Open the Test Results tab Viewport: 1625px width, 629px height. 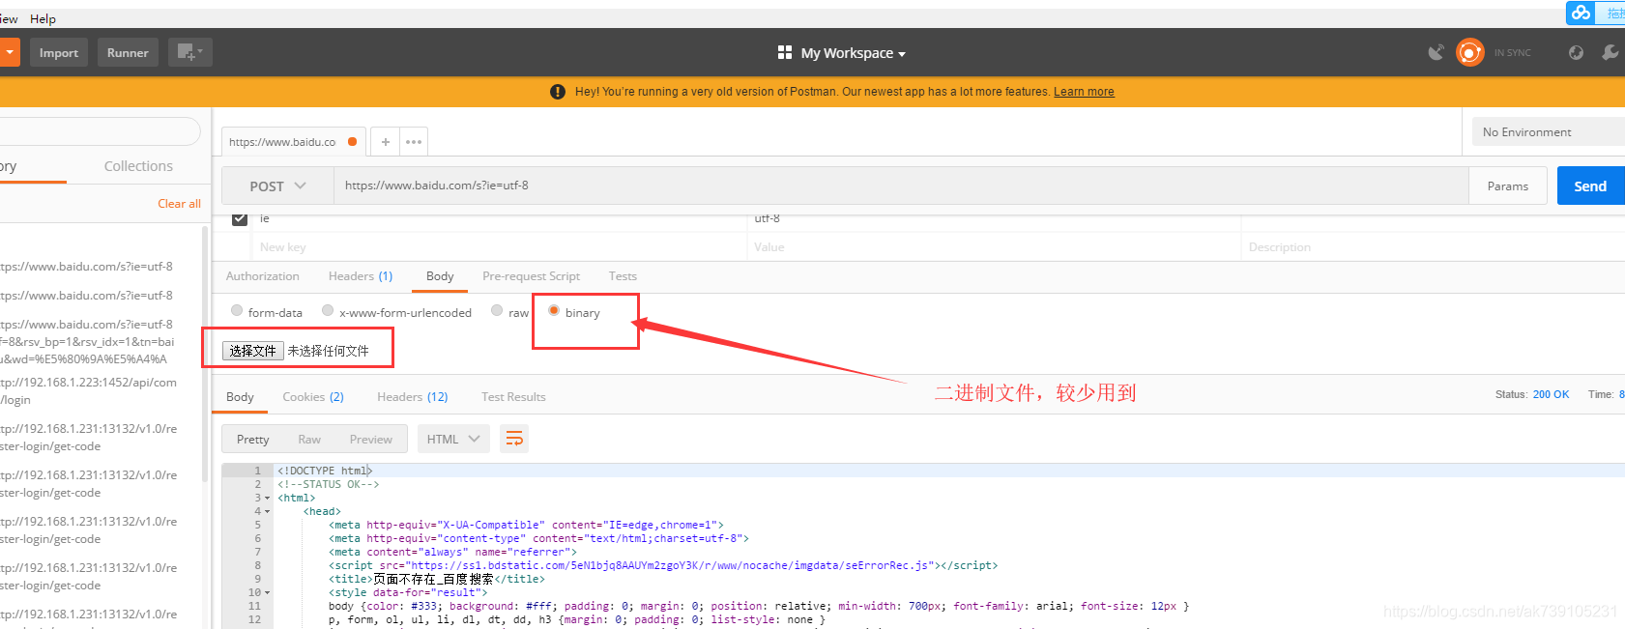pyautogui.click(x=513, y=397)
